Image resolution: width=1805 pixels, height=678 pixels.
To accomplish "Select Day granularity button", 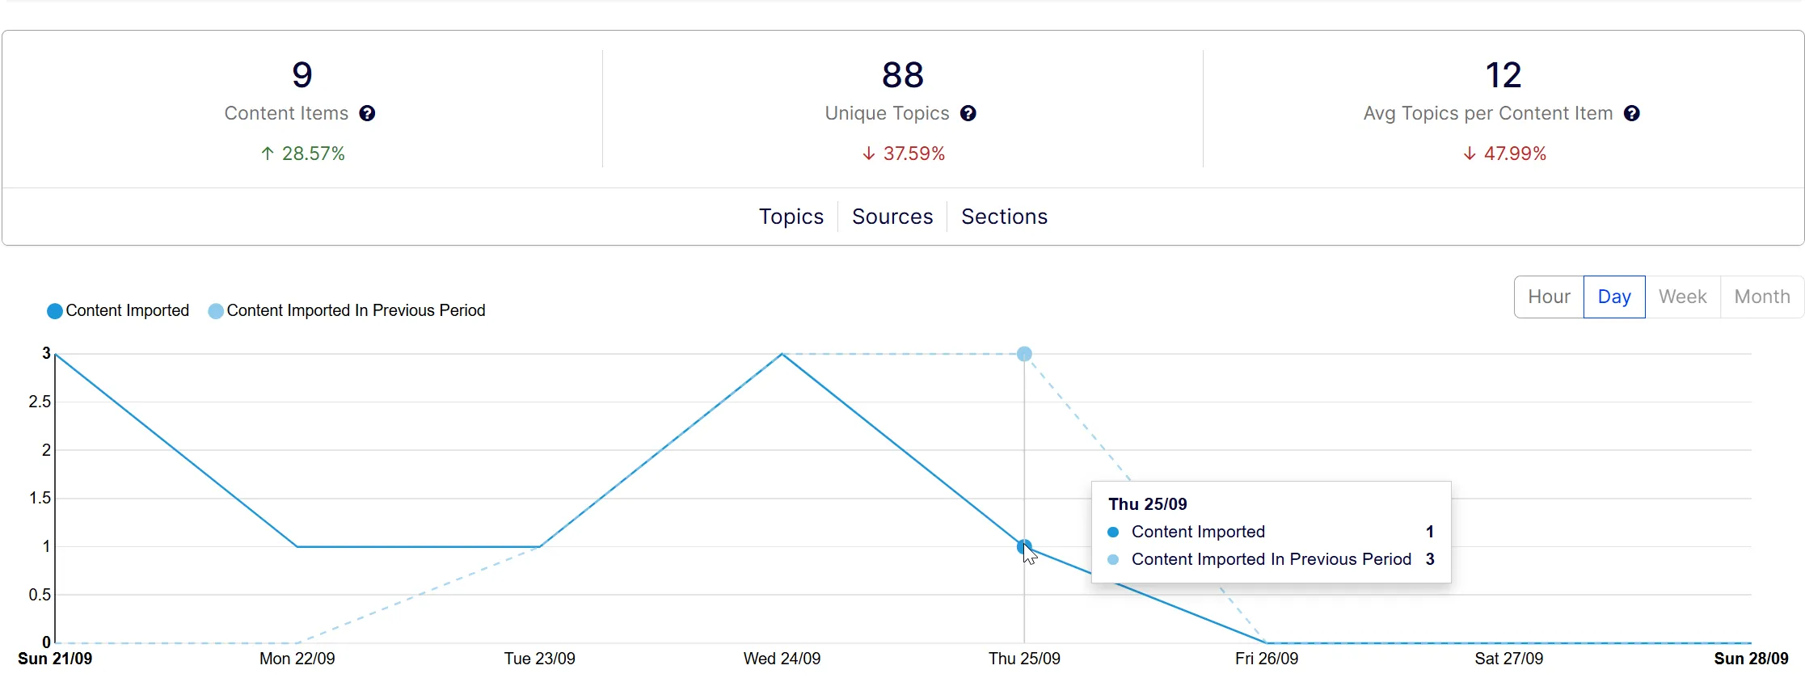I will (x=1614, y=297).
